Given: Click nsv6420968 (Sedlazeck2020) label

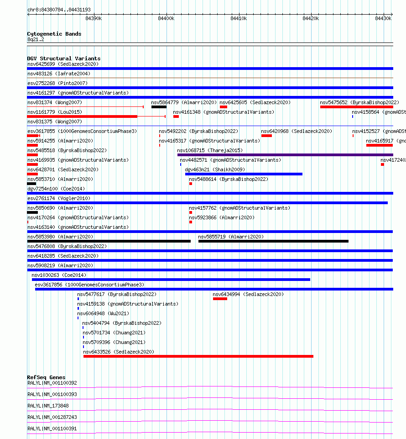Looking at the screenshot, I should [x=297, y=131].
